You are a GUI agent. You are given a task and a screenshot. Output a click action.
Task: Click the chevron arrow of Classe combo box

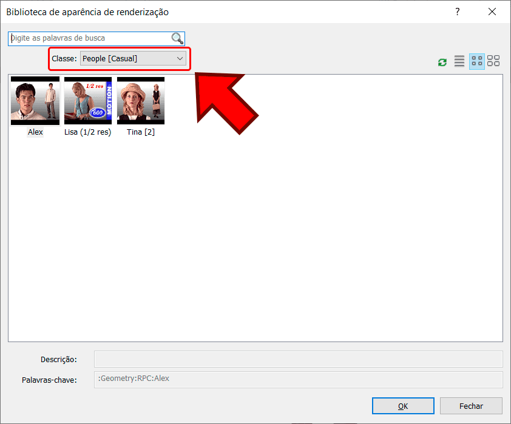pyautogui.click(x=179, y=59)
